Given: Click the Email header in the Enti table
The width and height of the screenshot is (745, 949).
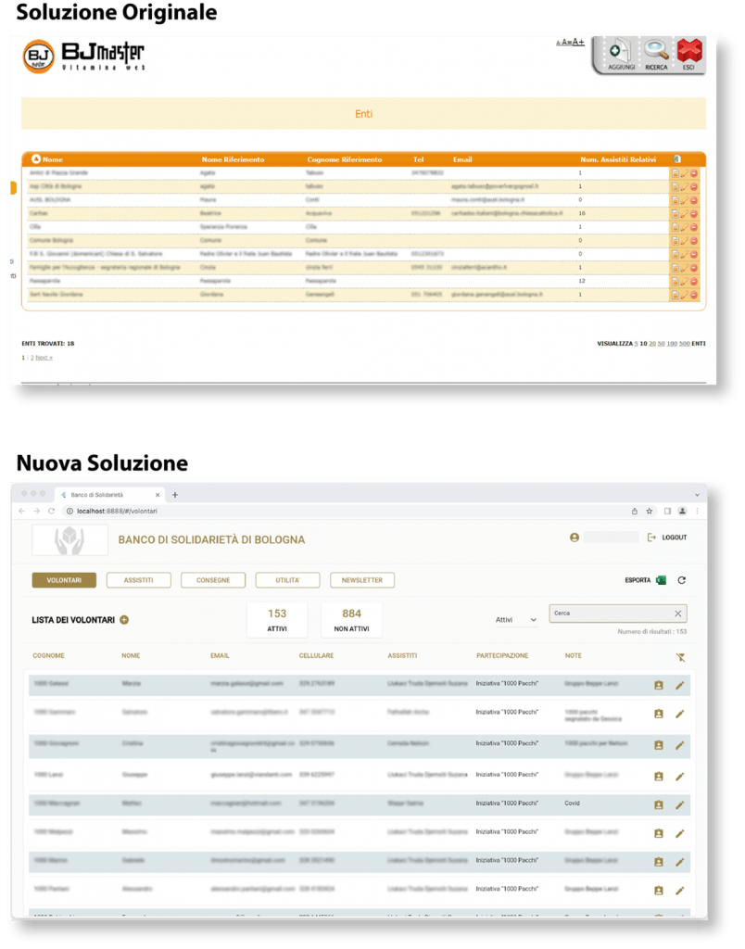Looking at the screenshot, I should coord(462,159).
